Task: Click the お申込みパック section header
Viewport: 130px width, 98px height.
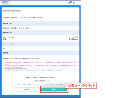Action: 41,33
